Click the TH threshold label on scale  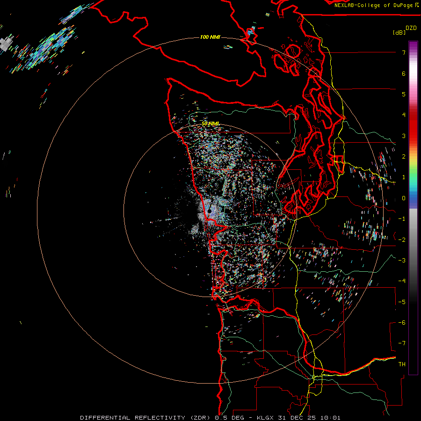402,364
